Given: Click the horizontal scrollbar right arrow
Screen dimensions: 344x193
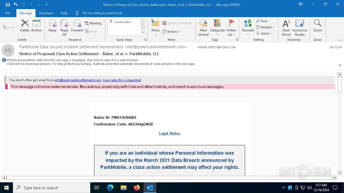Looking at the screenshot, I should 335,178.
